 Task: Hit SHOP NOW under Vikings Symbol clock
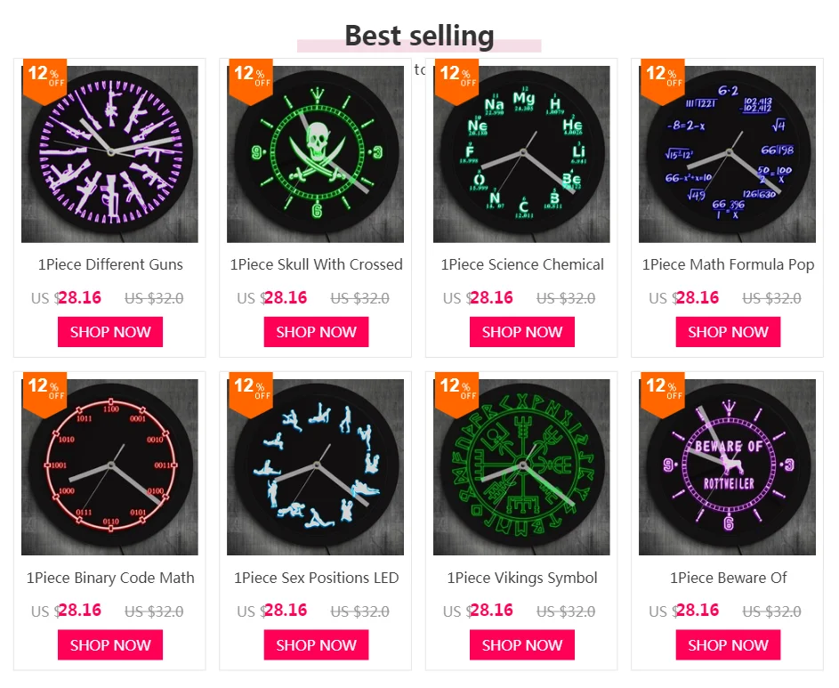tap(522, 645)
